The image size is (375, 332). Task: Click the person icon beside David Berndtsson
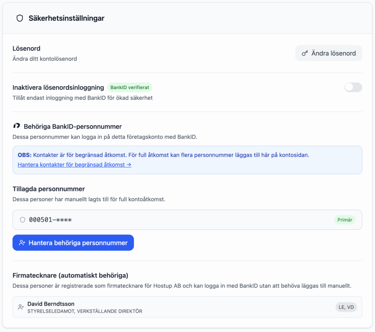(x=21, y=307)
